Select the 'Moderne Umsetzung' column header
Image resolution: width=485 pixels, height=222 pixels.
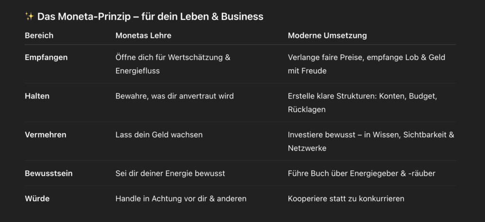point(327,36)
